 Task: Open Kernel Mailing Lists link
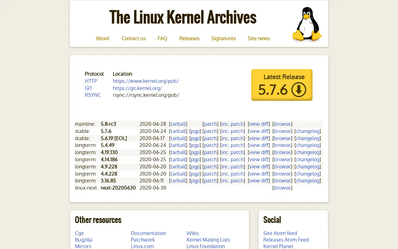pos(208,240)
